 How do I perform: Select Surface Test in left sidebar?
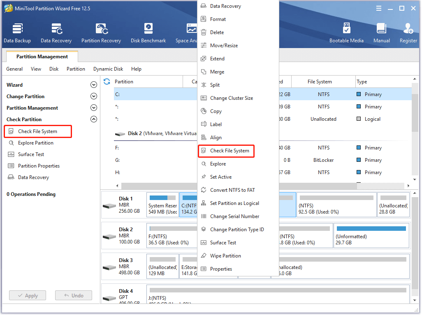(x=31, y=154)
